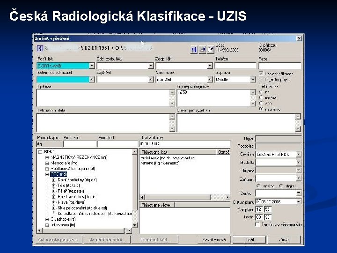Open the Pos. lék. dropdown with E-ORT-AMB

coord(92,66)
